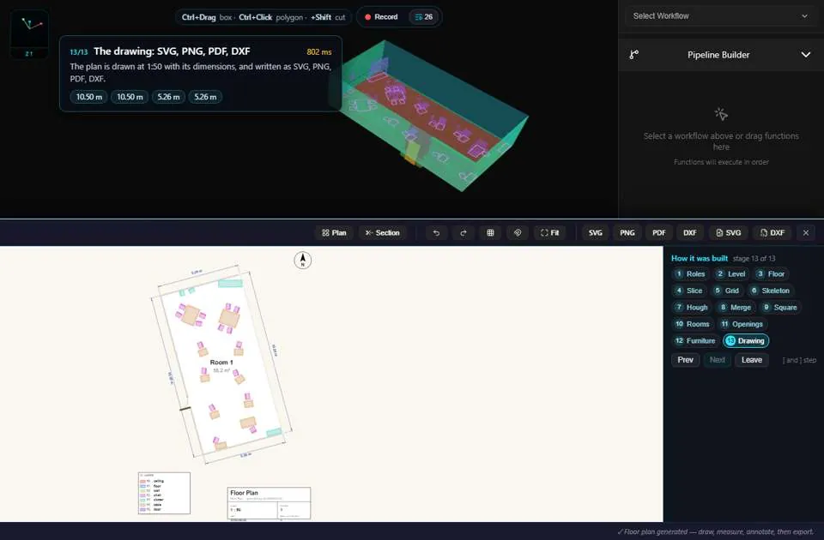Switch to Plan view

334,232
